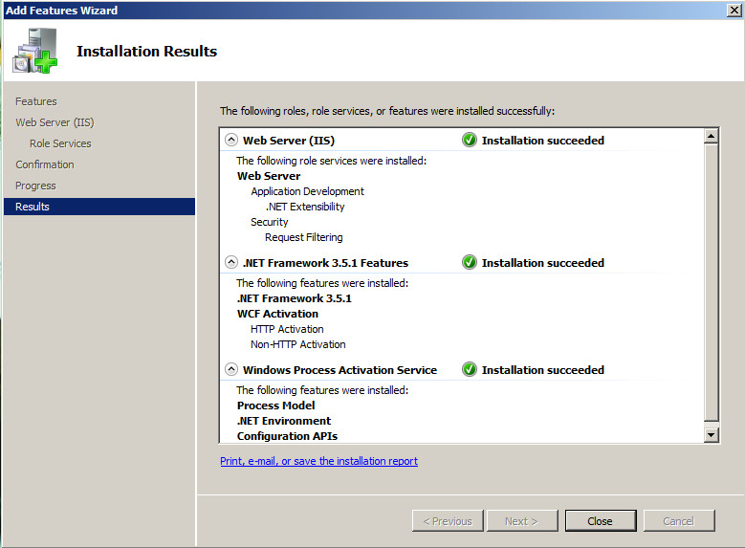Viewport: 745px width, 548px height.
Task: Click the Next button
Action: pos(521,521)
